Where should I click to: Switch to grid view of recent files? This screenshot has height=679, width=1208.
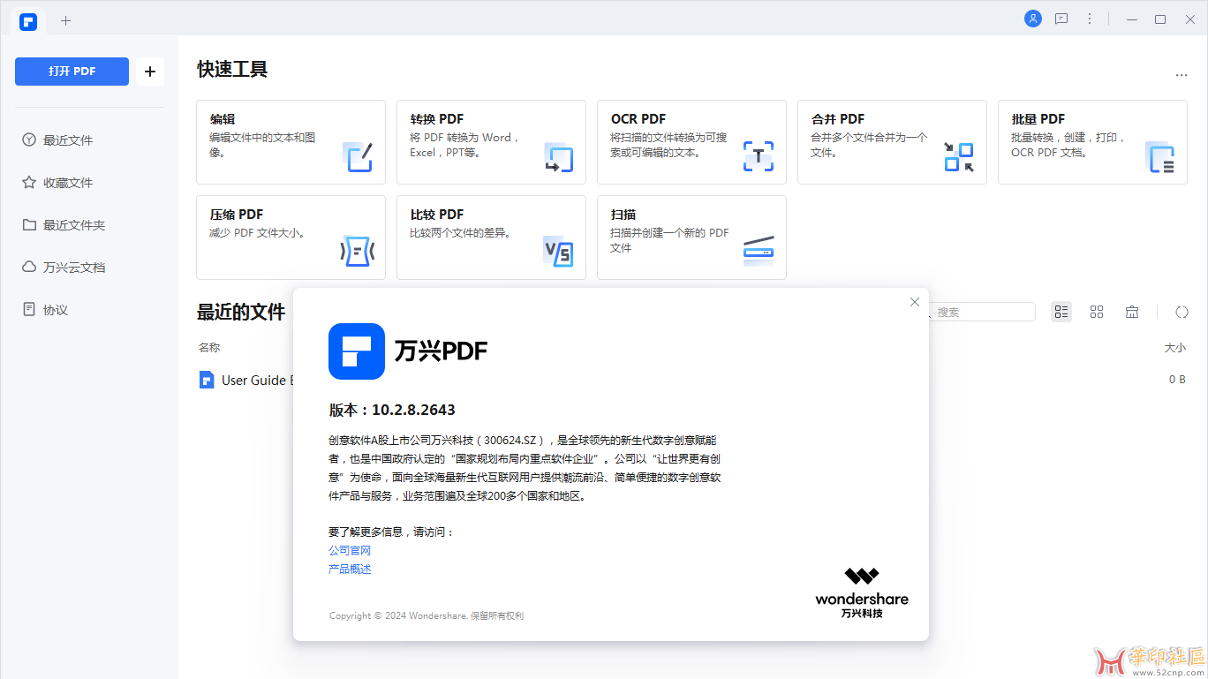1097,312
